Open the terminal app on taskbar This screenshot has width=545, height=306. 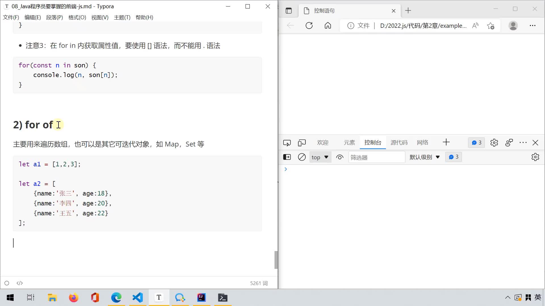(x=223, y=298)
